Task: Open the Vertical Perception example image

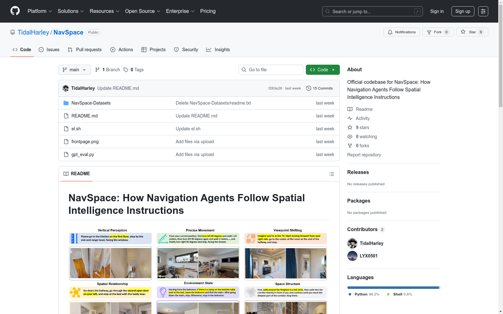Action: click(110, 263)
